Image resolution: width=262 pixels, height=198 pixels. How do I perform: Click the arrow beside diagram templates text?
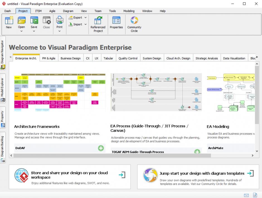251,173
